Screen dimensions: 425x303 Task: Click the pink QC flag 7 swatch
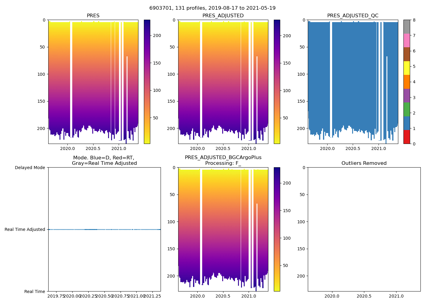pyautogui.click(x=406, y=40)
